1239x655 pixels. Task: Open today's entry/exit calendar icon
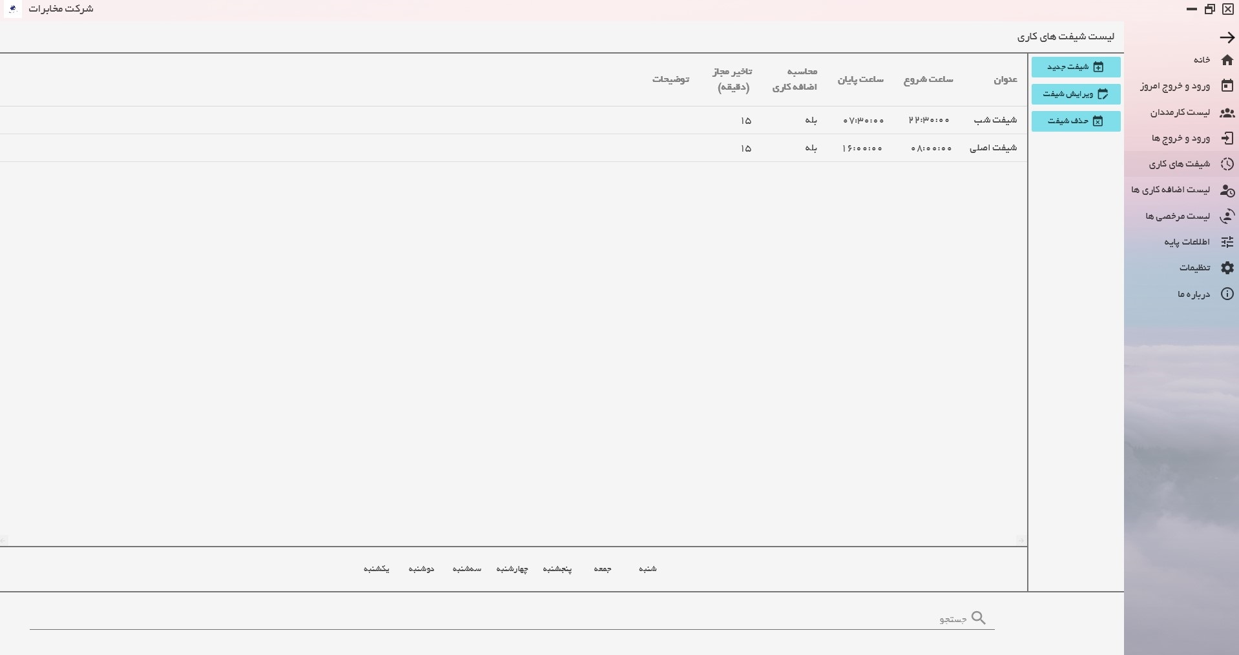(x=1227, y=86)
